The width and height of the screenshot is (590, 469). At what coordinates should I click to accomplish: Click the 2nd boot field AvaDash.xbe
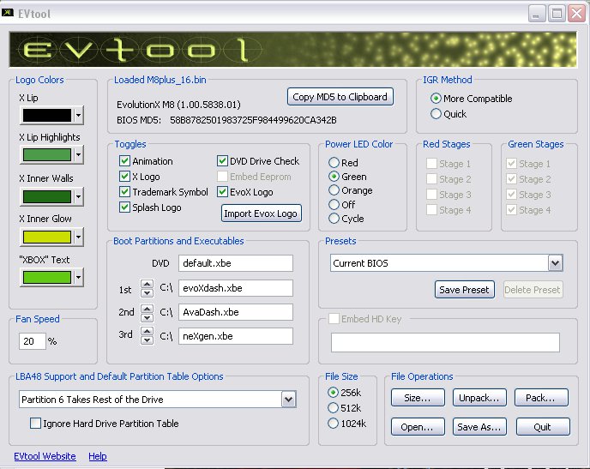pyautogui.click(x=236, y=312)
